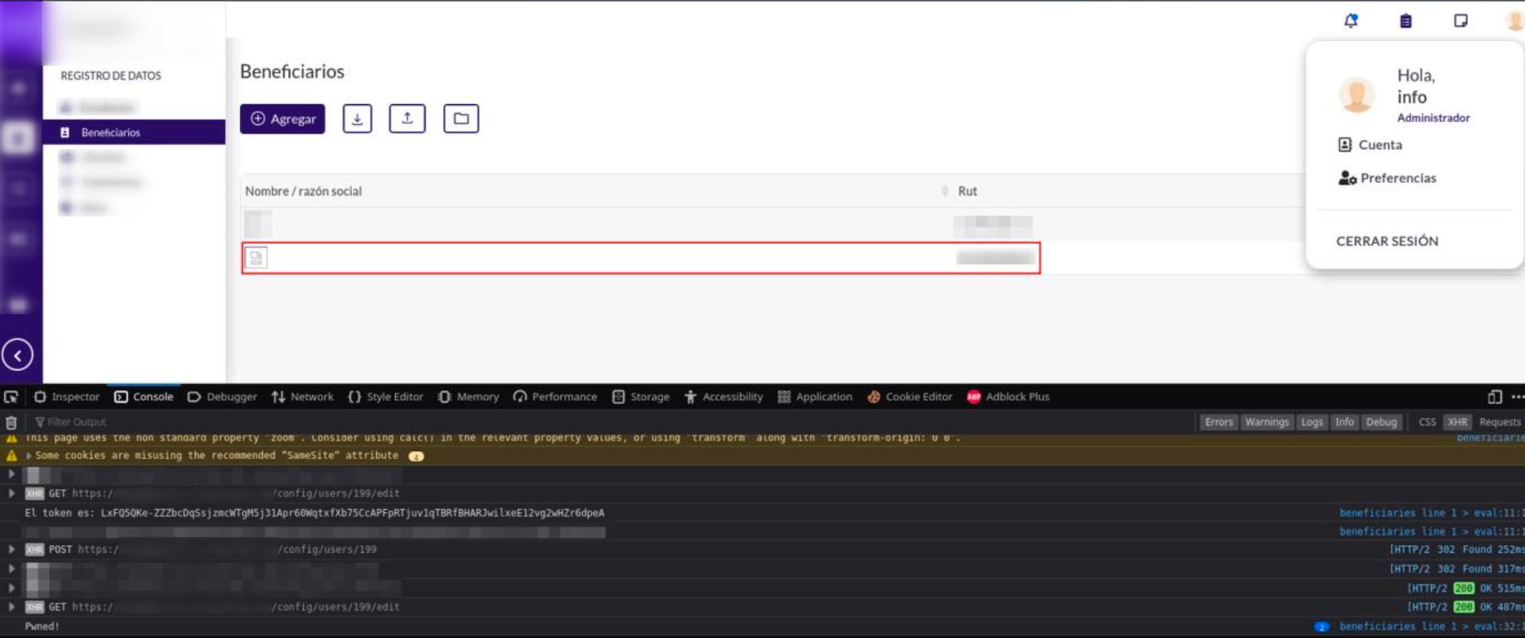Expand the SameSite cookies warning message
The height and width of the screenshot is (638, 1525).
29,456
